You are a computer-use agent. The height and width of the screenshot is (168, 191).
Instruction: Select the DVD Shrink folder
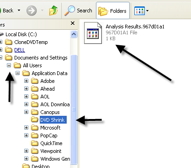point(53,120)
